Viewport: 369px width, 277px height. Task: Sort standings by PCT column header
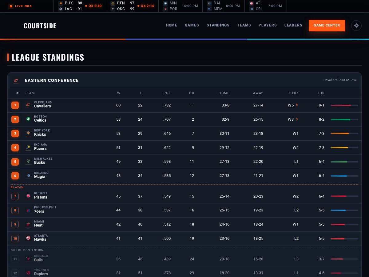pyautogui.click(x=167, y=93)
